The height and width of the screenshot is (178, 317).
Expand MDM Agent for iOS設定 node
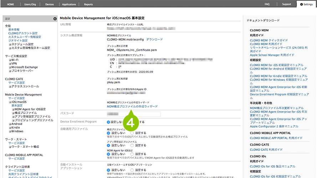[x=13, y=109]
